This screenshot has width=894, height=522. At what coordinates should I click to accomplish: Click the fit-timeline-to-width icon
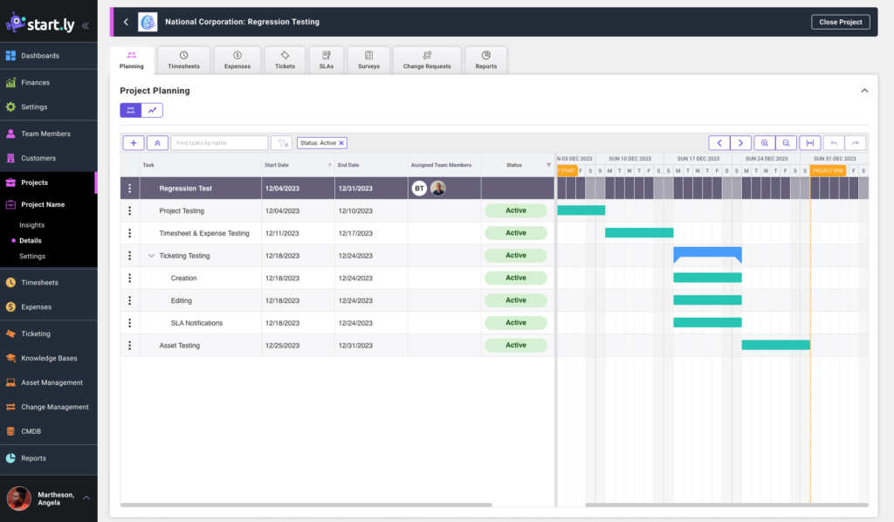click(810, 142)
